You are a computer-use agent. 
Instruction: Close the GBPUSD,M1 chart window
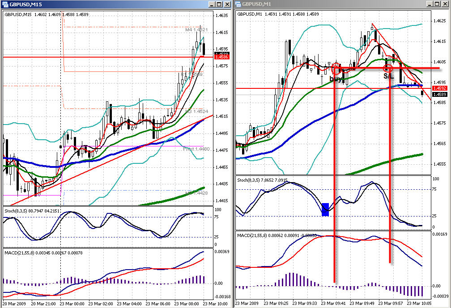point(445,4)
